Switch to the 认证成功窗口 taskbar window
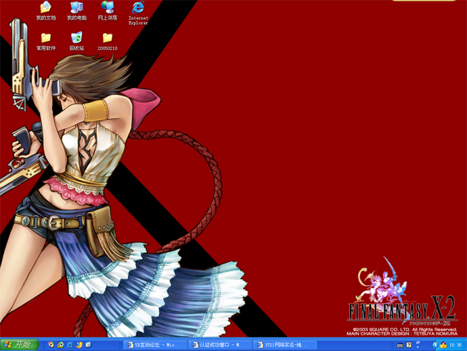 [x=220, y=345]
